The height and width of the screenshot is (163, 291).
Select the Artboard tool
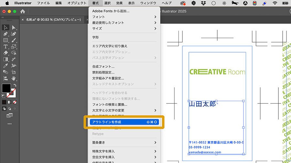pos(14,72)
